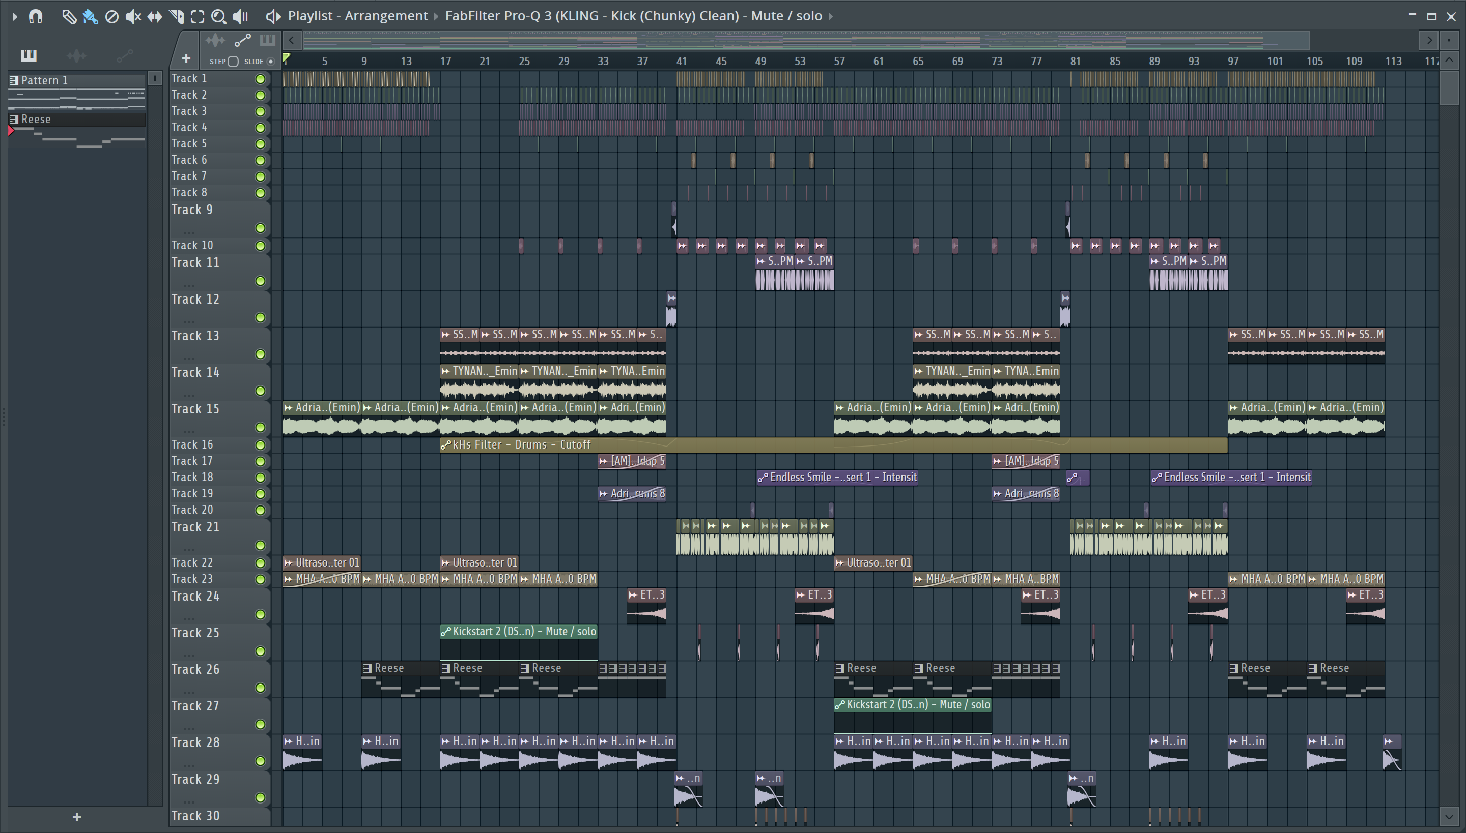Select the Playback scrub tool

240,17
